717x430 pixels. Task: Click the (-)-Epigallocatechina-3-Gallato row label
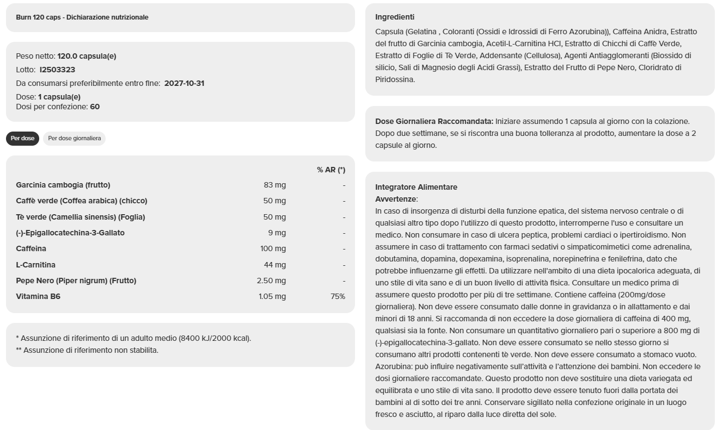[70, 233]
